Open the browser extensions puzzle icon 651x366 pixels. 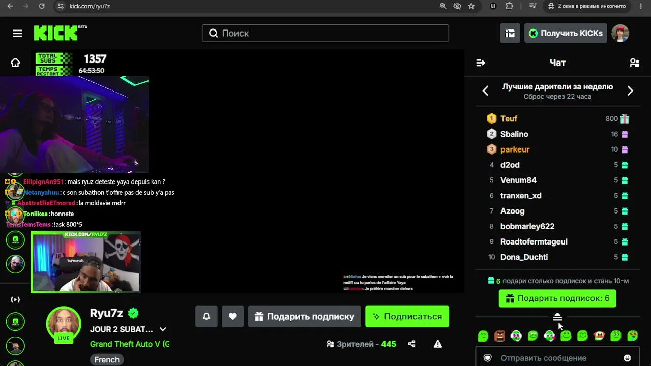coord(509,6)
